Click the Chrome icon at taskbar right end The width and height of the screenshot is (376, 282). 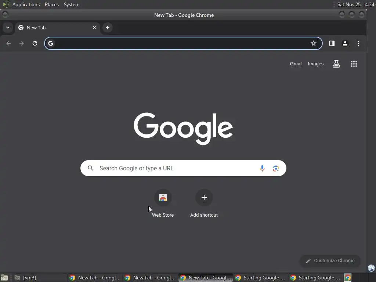[348, 278]
